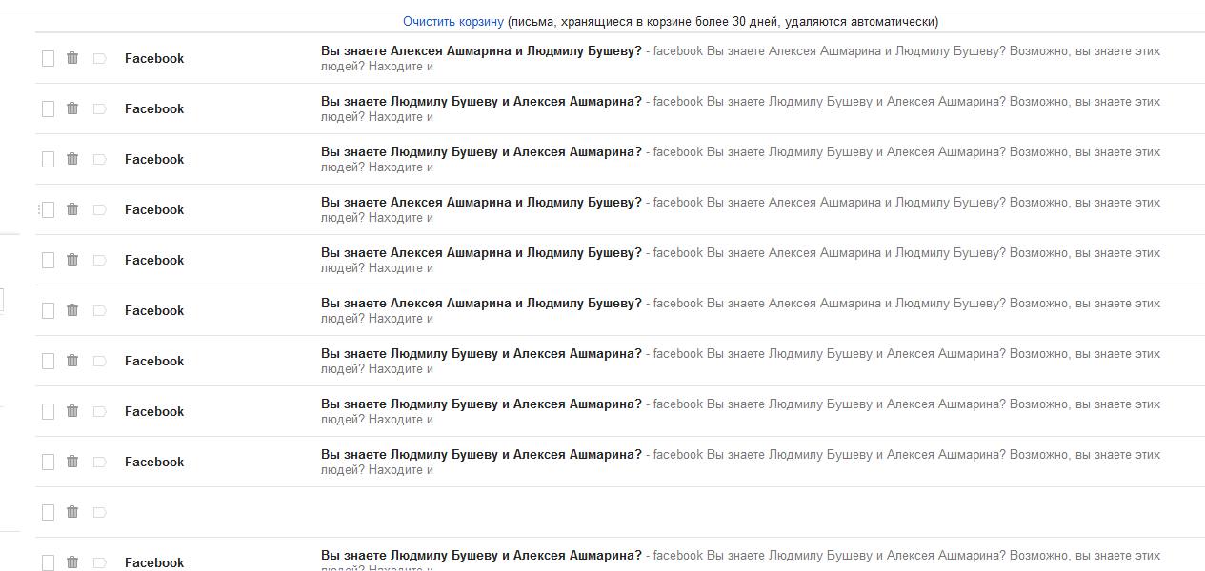Tick the checkbox directly above the empty row
The image size is (1205, 571).
pos(48,462)
